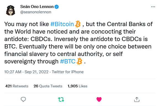Open the 10:27 AM timestamp link
Screen dimensions: 160x106
point(13,72)
